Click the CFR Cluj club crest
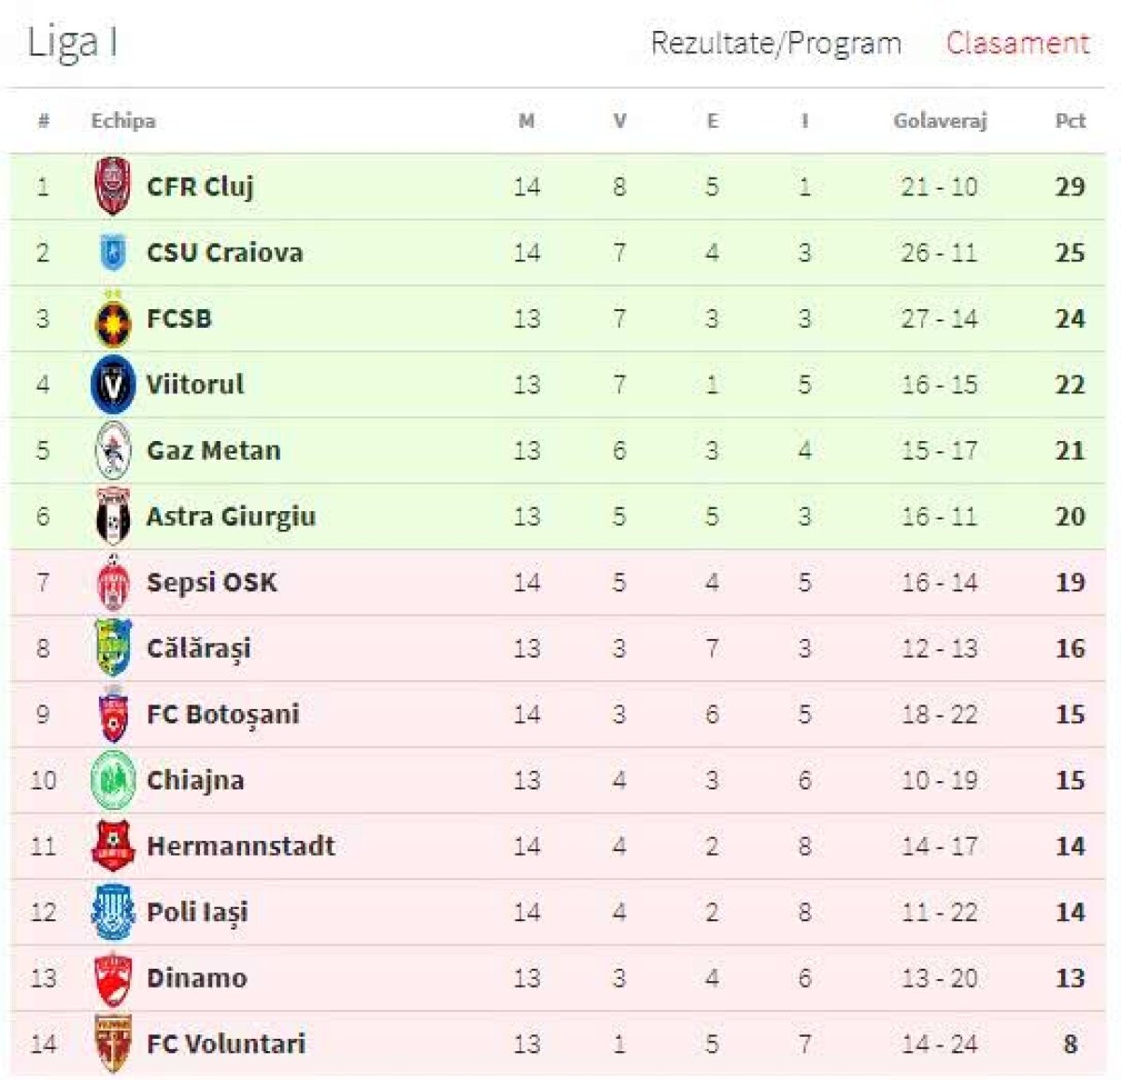1121x1080 pixels. pyautogui.click(x=114, y=186)
